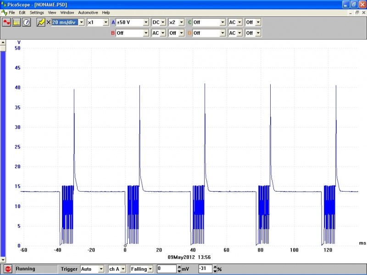
Task: Open the Settings menu
Action: point(37,12)
